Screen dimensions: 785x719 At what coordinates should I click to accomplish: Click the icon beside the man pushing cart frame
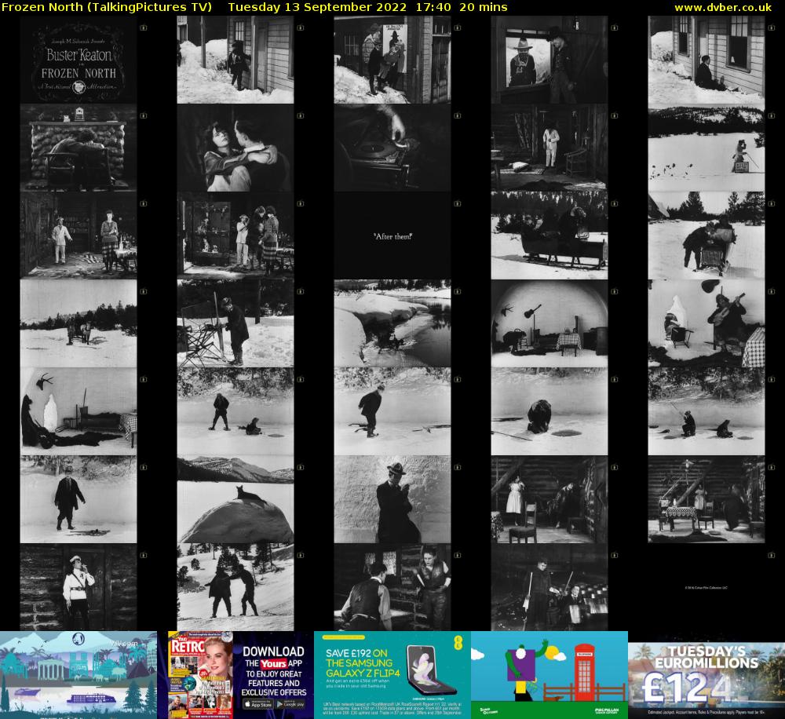point(772,204)
